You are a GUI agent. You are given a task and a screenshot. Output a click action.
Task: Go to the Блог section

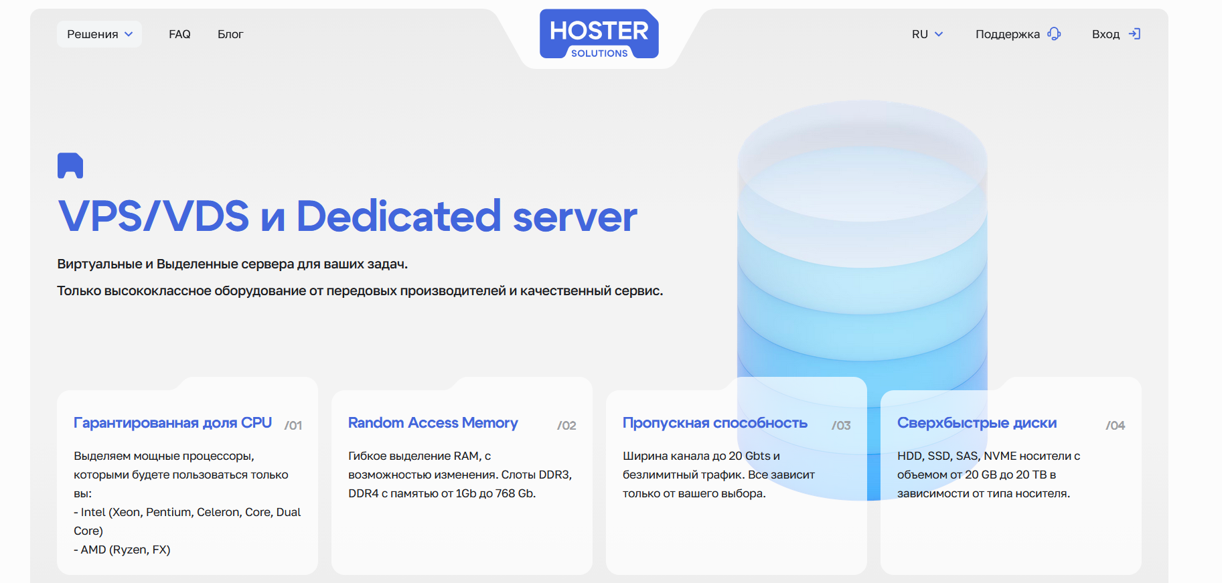230,34
